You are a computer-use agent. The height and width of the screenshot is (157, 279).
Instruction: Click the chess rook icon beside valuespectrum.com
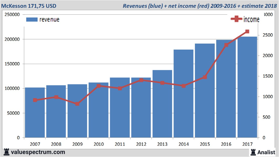pyautogui.click(x=7, y=152)
